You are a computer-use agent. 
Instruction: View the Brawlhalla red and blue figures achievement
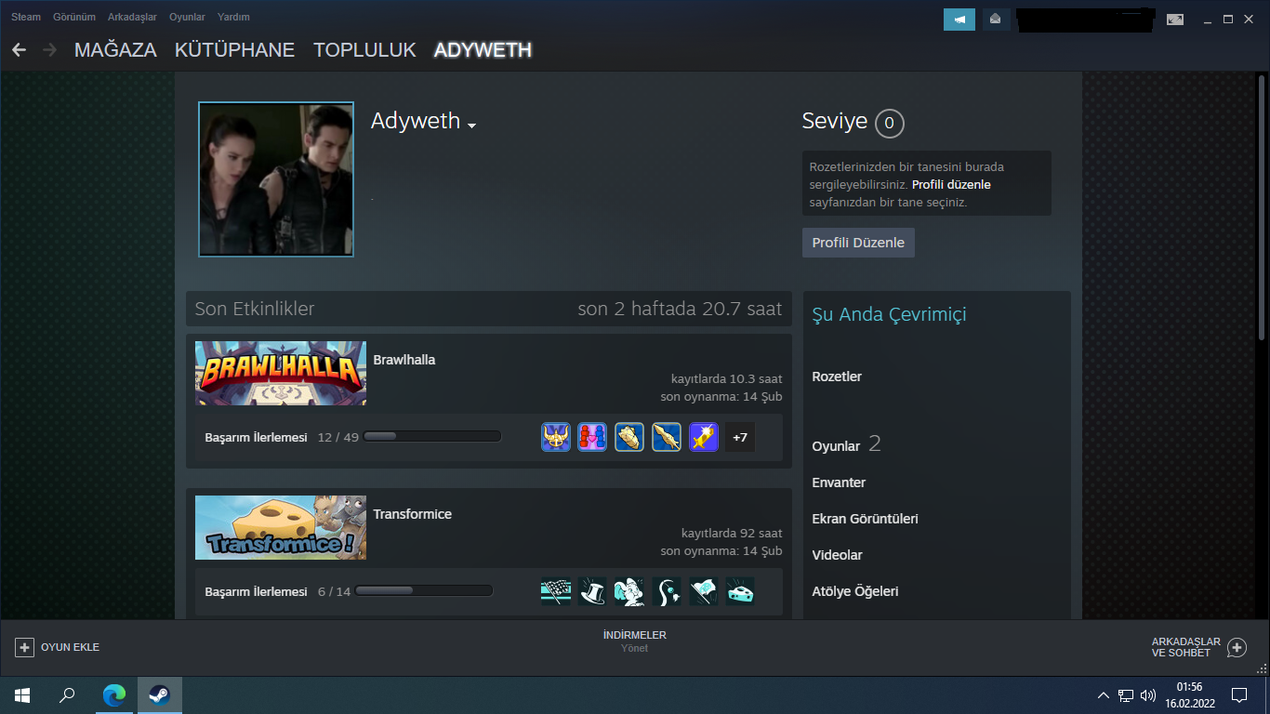pyautogui.click(x=592, y=437)
